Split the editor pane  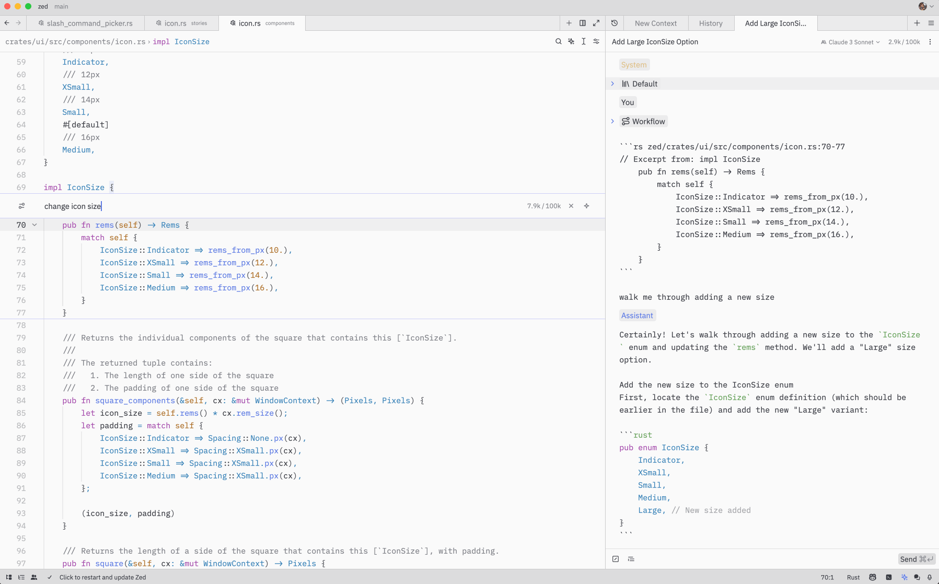[583, 23]
